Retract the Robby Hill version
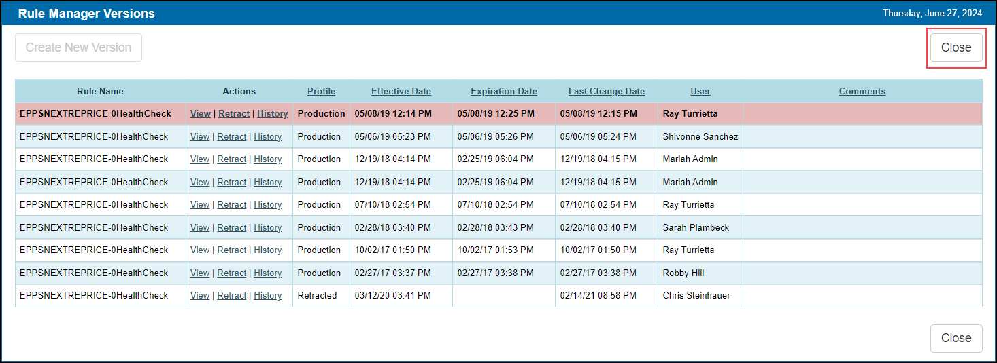This screenshot has width=997, height=363. (x=232, y=273)
